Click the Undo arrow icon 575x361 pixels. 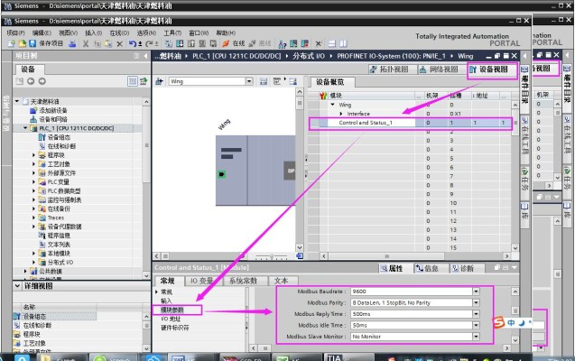[x=132, y=43]
